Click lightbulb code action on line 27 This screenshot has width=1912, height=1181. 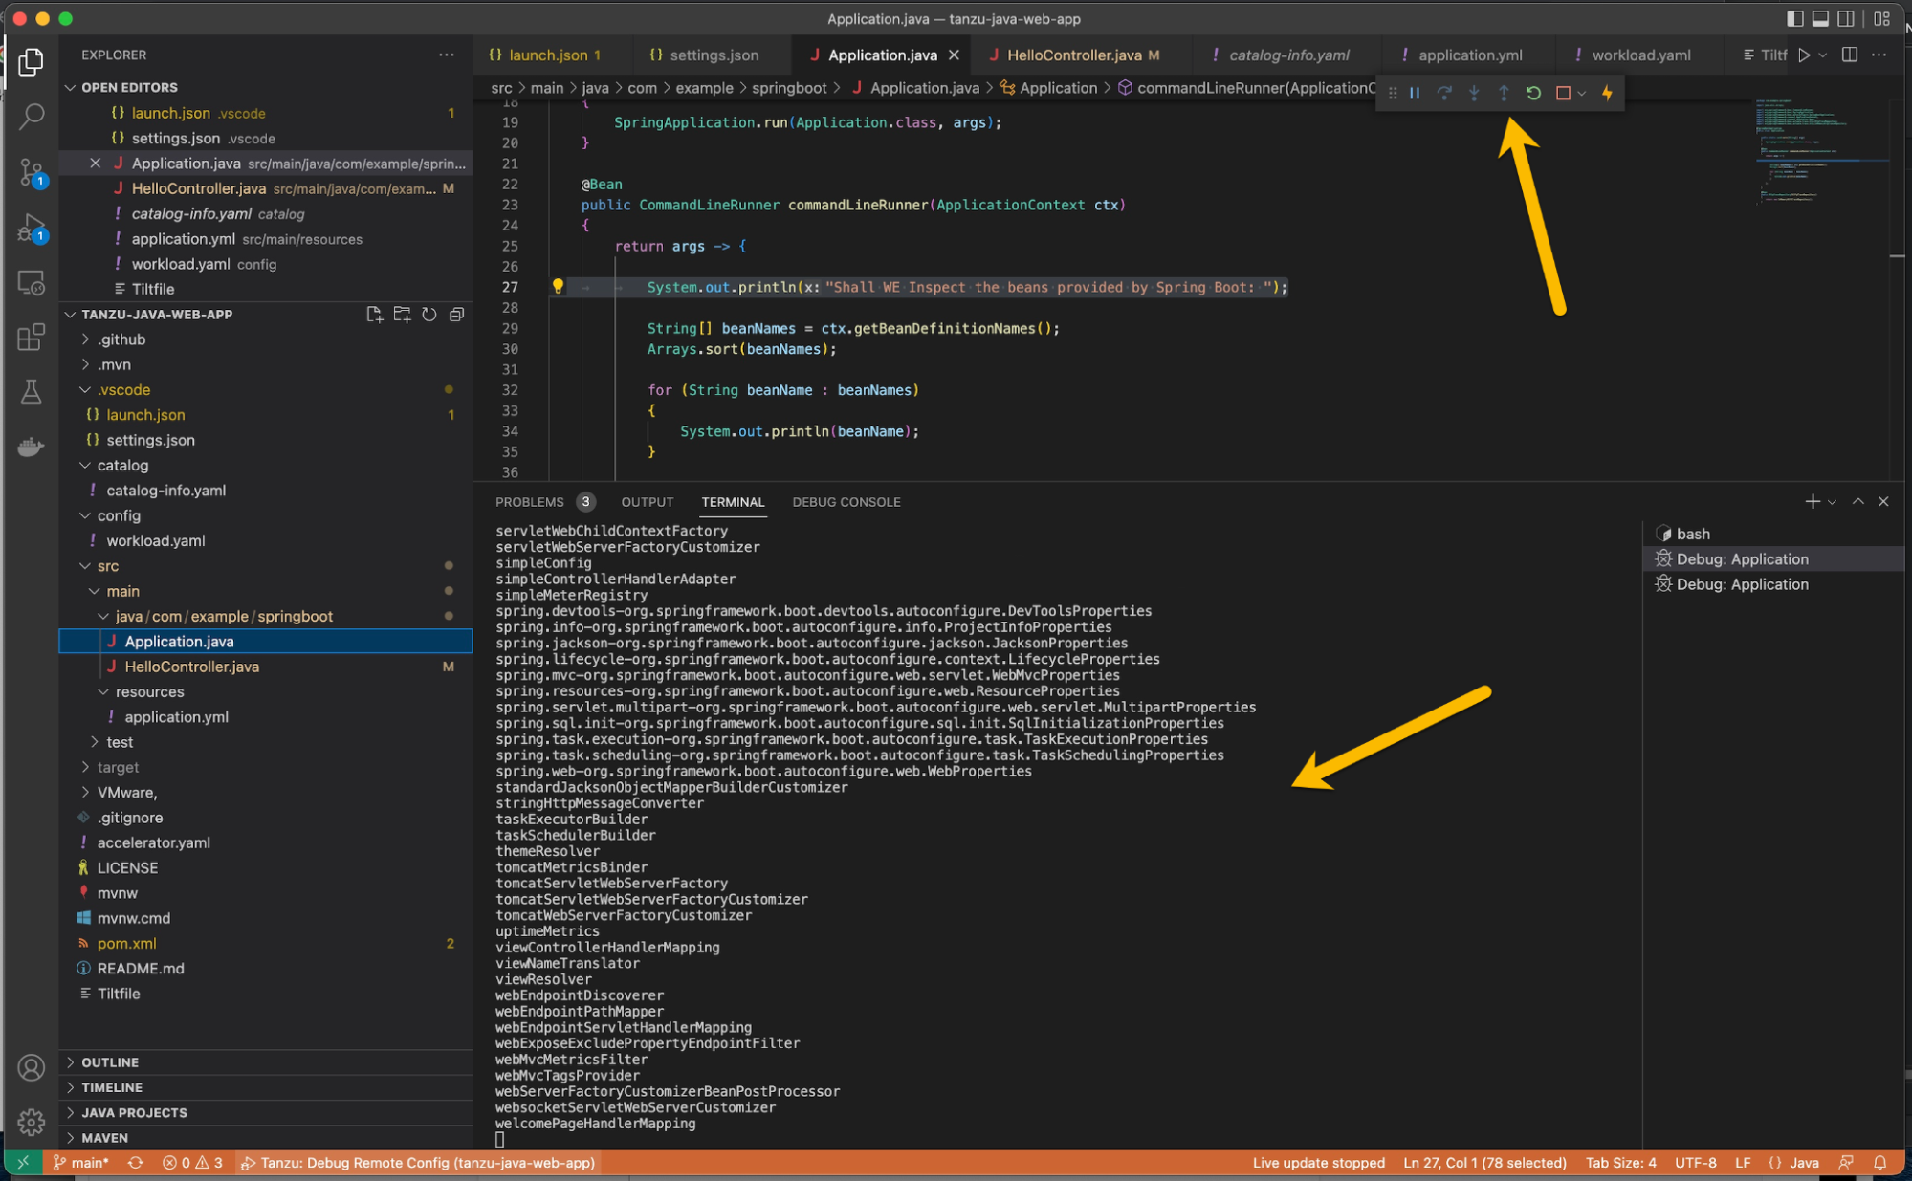tap(558, 286)
